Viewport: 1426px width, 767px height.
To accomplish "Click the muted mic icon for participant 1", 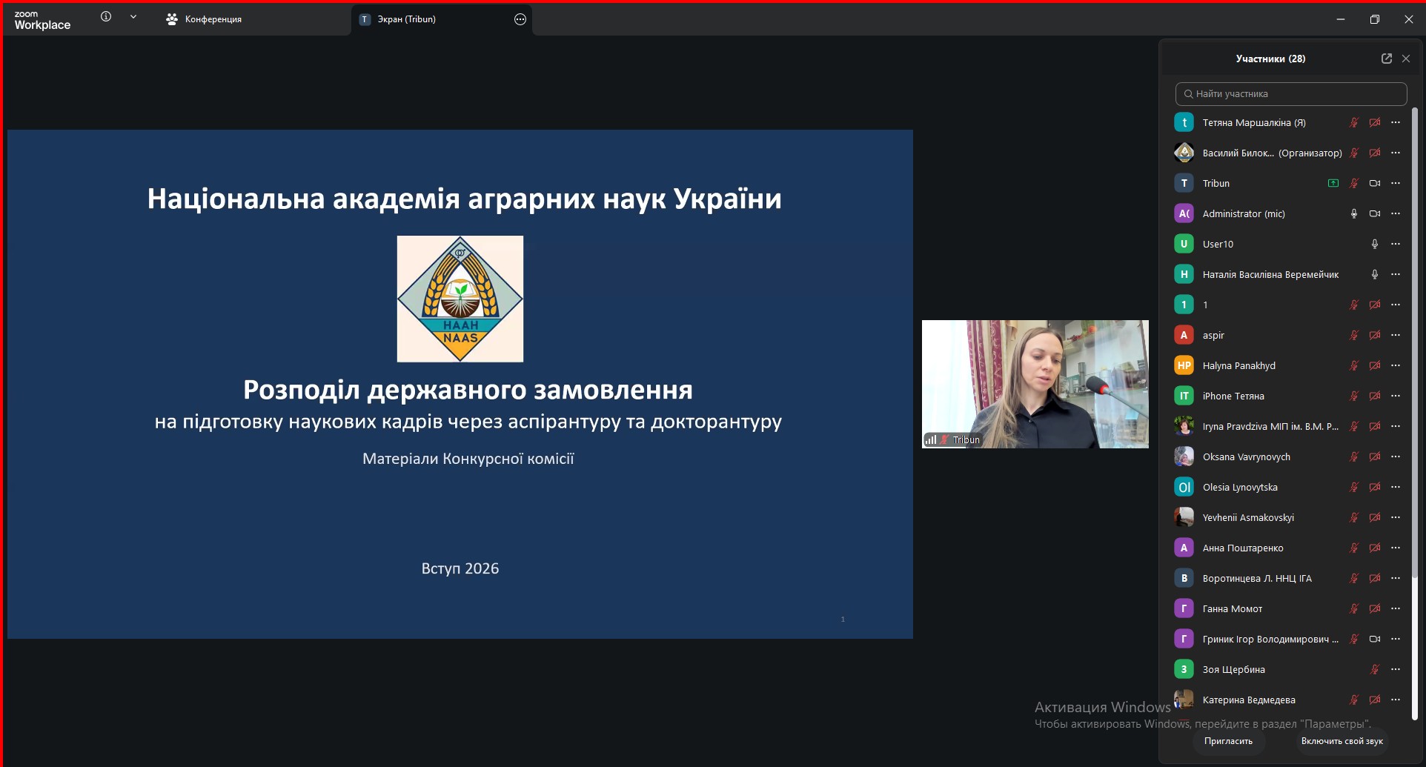I will pyautogui.click(x=1354, y=305).
